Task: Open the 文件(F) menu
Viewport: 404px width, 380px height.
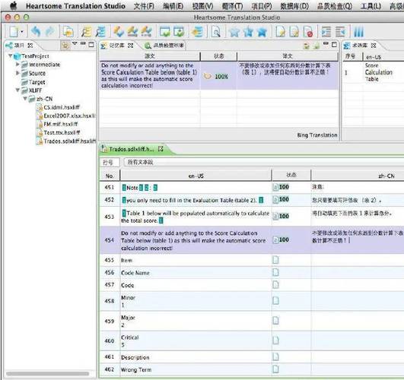Action: 144,6
